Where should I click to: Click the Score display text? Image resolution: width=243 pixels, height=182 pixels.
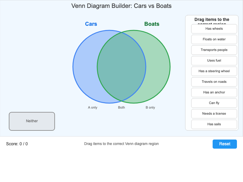[17, 144]
